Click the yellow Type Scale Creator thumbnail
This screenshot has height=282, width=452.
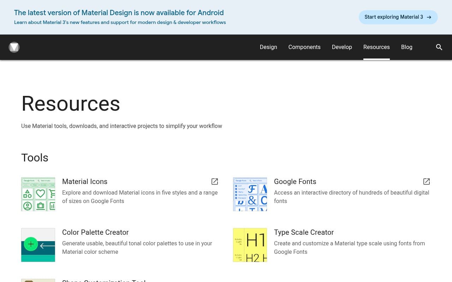pyautogui.click(x=250, y=245)
